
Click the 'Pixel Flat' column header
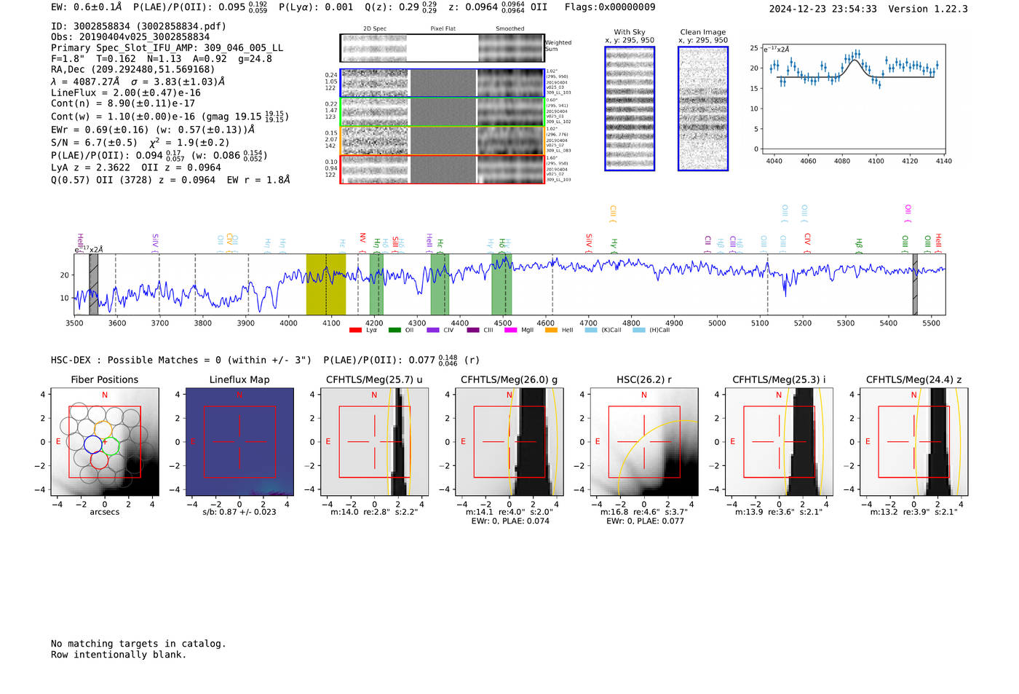[x=443, y=29]
